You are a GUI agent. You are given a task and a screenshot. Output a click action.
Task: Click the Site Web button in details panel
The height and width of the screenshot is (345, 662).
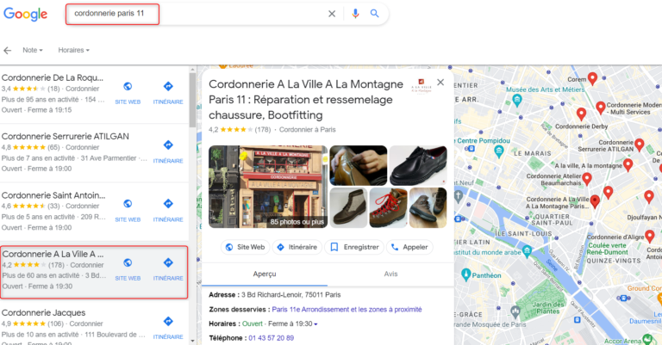click(x=246, y=247)
